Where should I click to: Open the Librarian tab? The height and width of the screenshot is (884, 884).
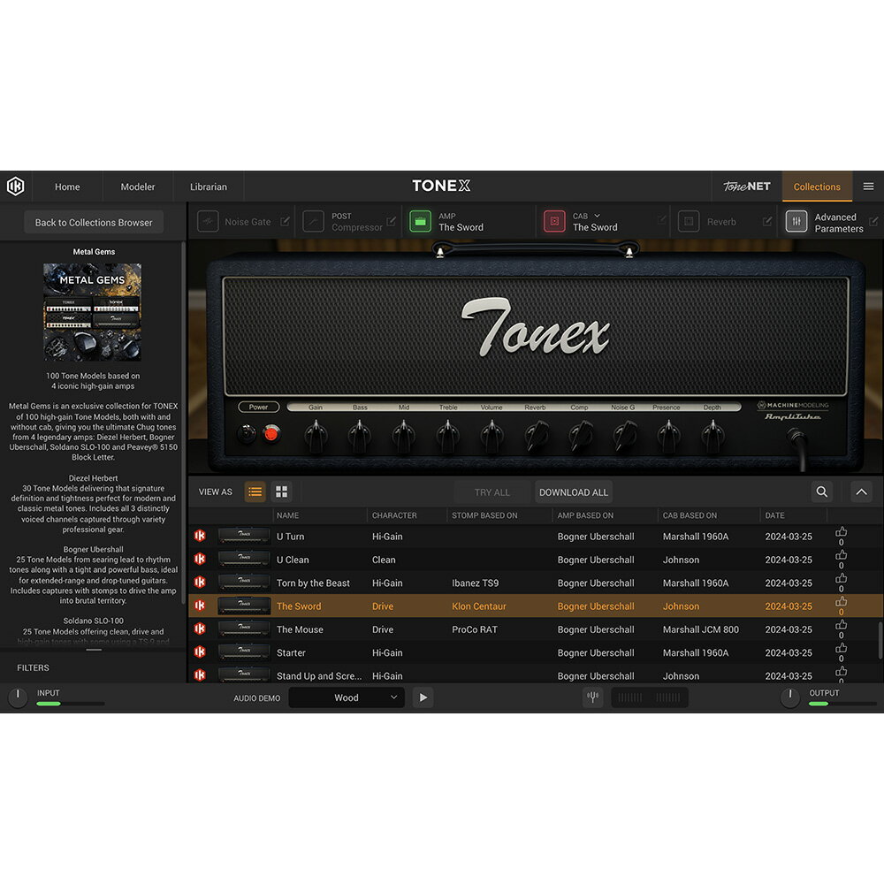(x=208, y=187)
